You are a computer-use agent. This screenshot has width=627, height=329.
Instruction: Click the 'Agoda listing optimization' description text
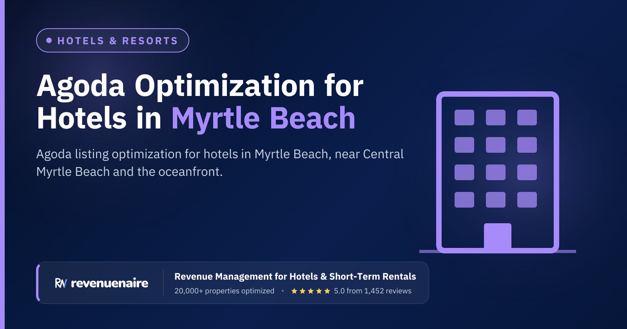[x=220, y=163]
